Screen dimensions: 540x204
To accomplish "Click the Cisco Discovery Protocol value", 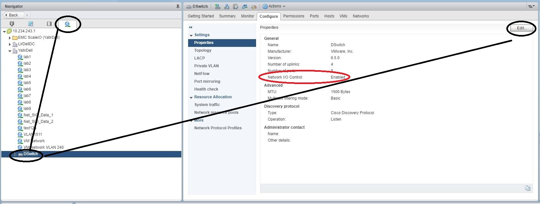I will [x=352, y=113].
